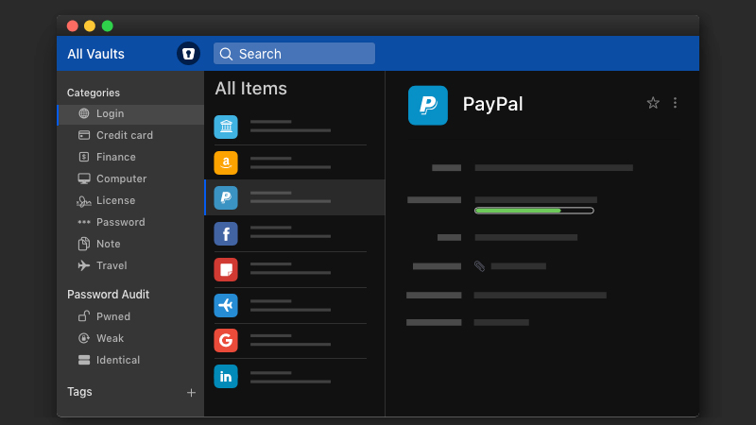This screenshot has width=756, height=425.
Task: Click the Finance dollar icon
Action: pos(84,157)
